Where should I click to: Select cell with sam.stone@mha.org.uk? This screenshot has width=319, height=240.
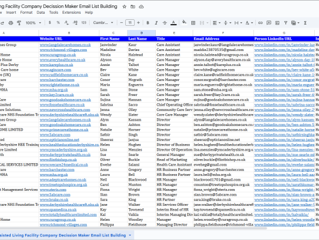coord(223,90)
